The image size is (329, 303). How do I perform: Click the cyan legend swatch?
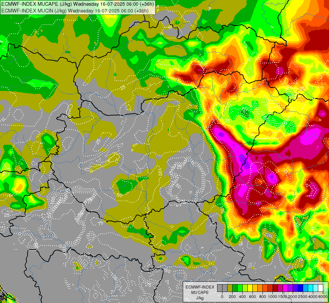311,288
